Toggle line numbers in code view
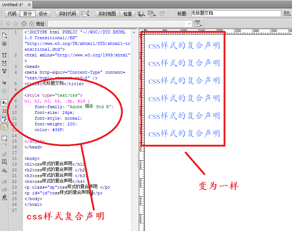The image size is (292, 231). [x=4, y=103]
